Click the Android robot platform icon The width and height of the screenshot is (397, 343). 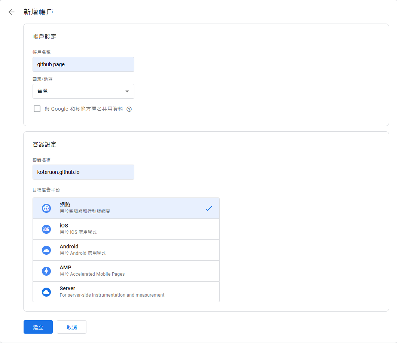click(x=46, y=250)
